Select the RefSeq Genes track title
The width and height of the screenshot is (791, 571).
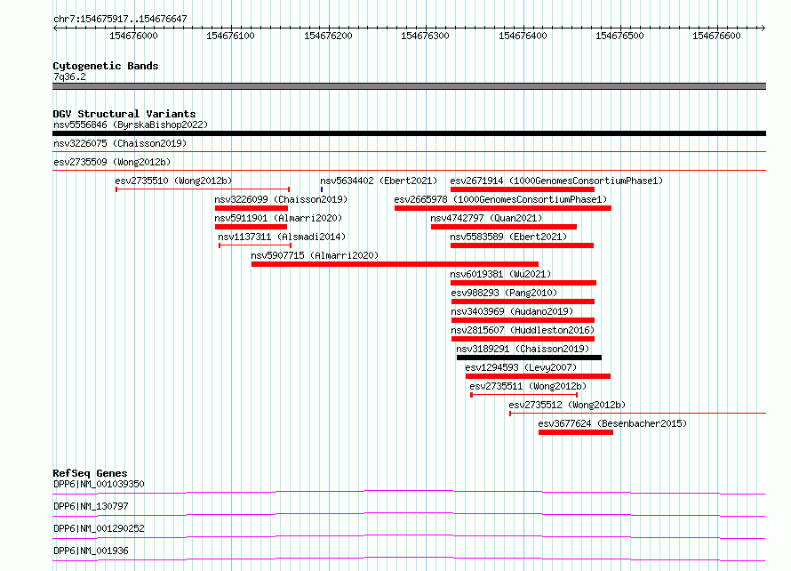coord(91,473)
